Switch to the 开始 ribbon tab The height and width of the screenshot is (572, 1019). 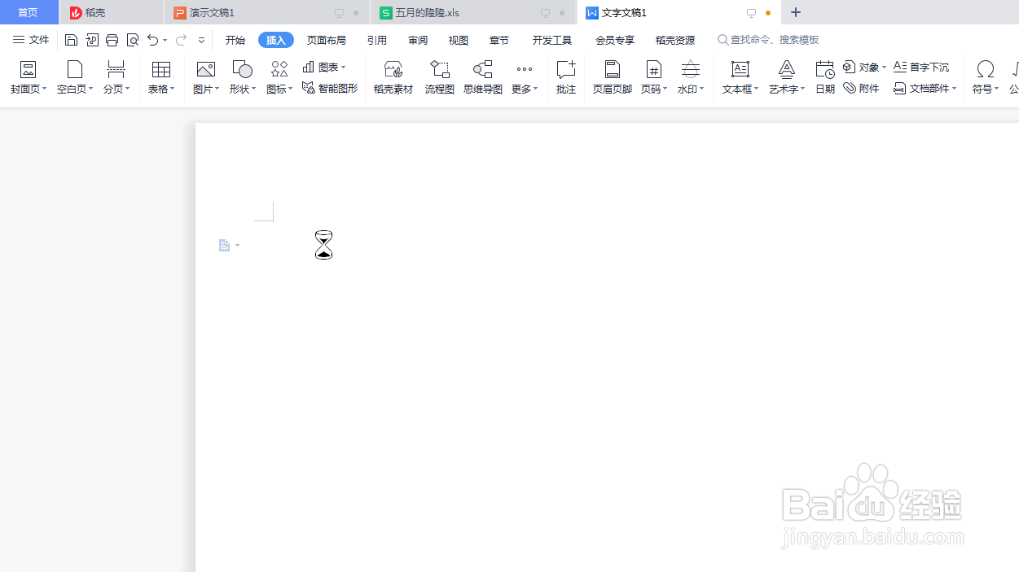coord(235,40)
